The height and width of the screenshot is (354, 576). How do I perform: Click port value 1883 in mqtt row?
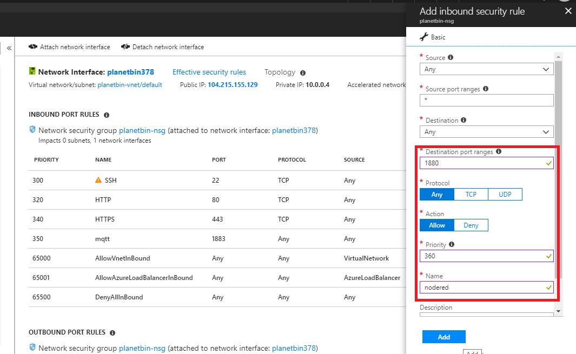coord(219,239)
